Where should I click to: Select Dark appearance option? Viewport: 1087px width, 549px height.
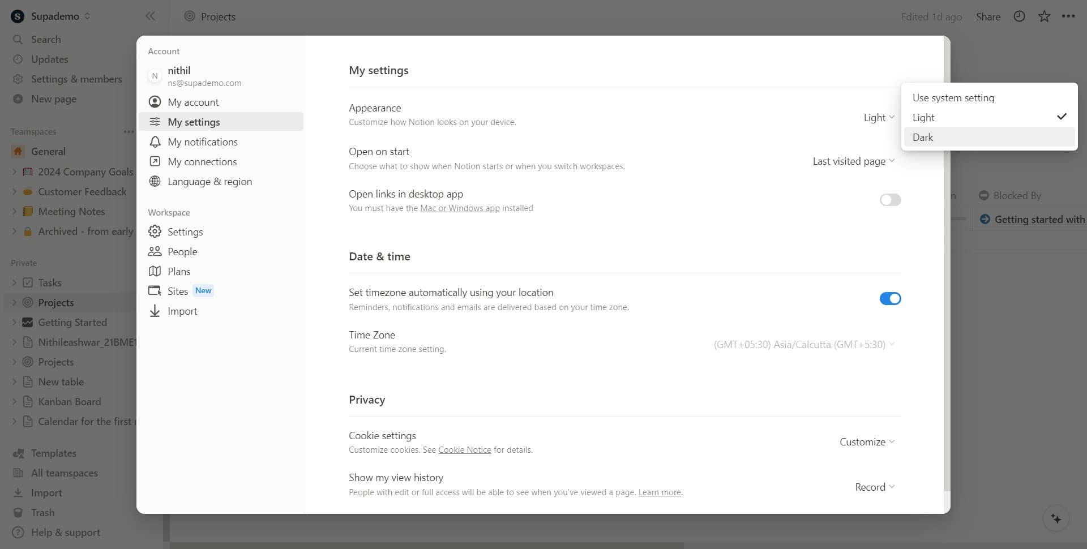(x=989, y=137)
